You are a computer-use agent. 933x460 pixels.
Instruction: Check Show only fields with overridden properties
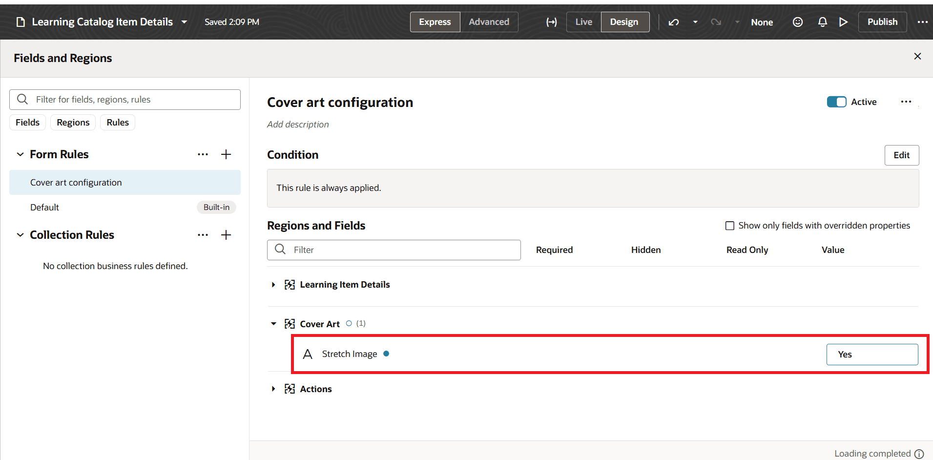730,226
